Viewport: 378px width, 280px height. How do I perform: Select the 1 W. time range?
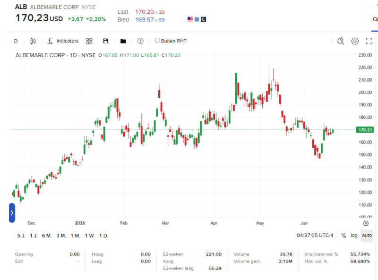pos(90,236)
